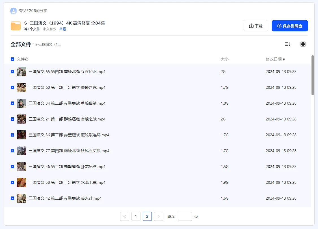Click 全部文件 breadcrumb

tap(21, 44)
